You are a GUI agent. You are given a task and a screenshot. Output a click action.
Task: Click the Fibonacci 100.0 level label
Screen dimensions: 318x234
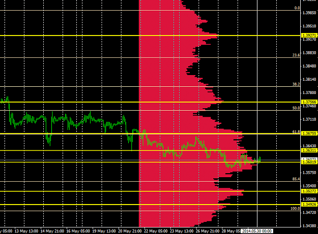(x=295, y=209)
